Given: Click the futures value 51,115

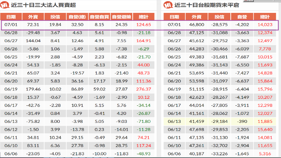Looking at the screenshot, I should tap(197, 89).
